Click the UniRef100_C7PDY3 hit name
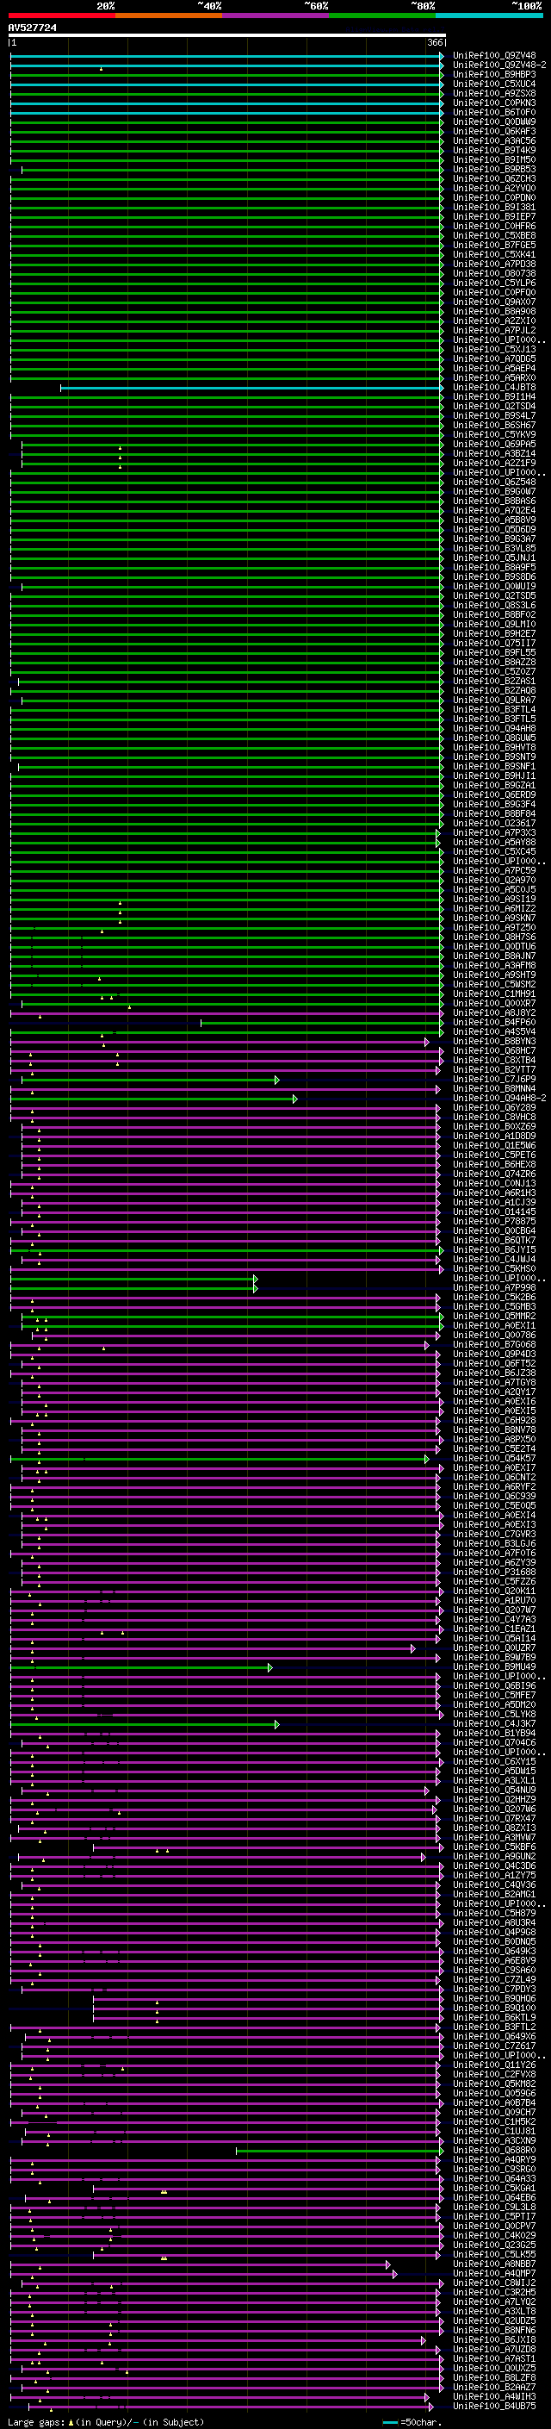The height and width of the screenshot is (2429, 551). point(494,1990)
